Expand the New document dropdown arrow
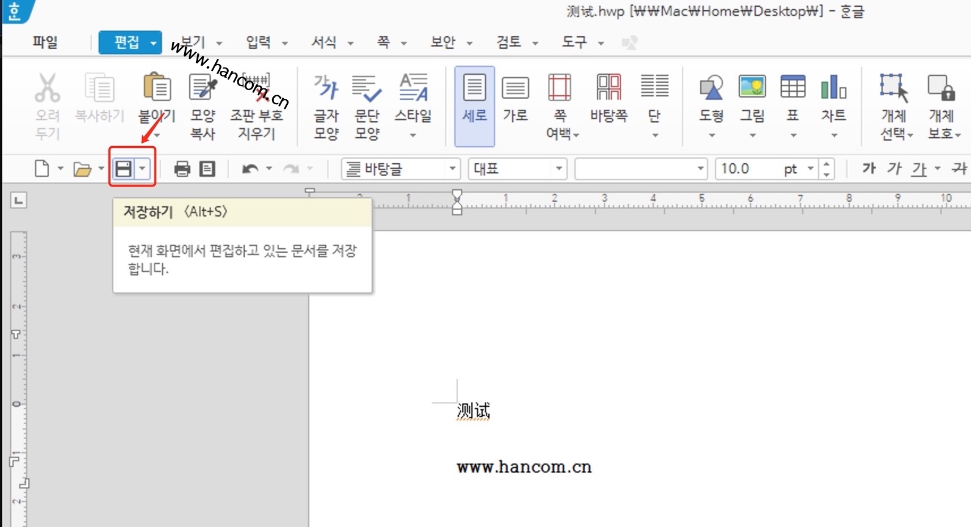 click(x=60, y=169)
